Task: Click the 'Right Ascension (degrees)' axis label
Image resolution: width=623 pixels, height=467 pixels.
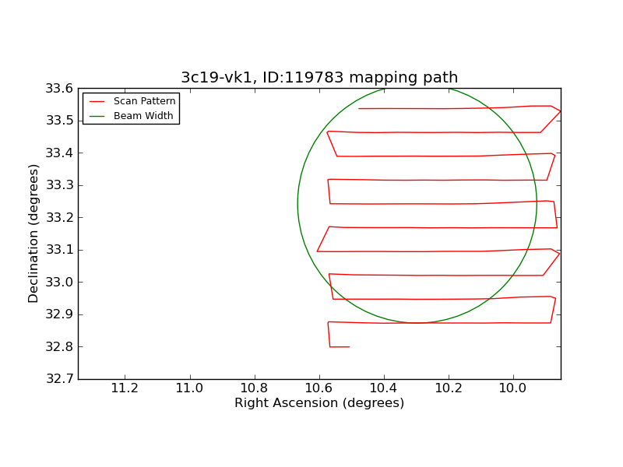Action: tap(319, 403)
